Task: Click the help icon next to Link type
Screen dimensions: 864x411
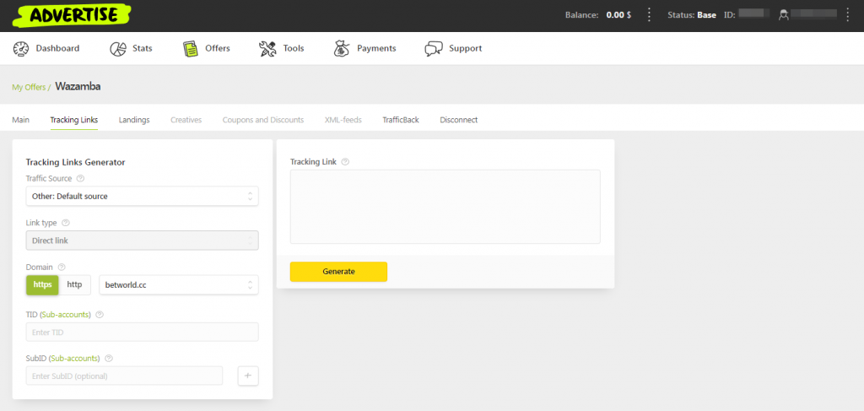Action: 66,223
